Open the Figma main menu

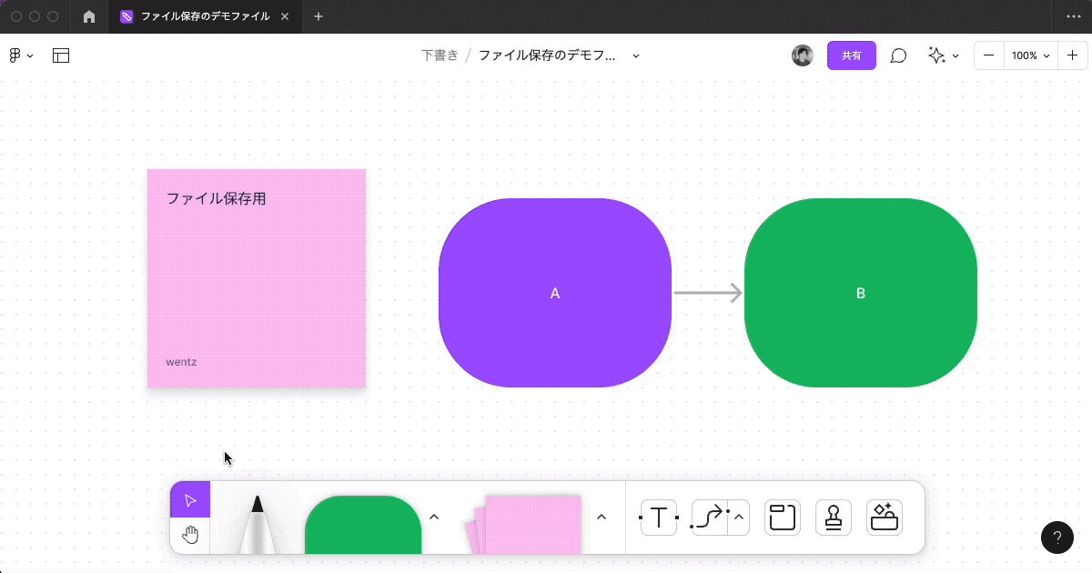click(x=18, y=55)
